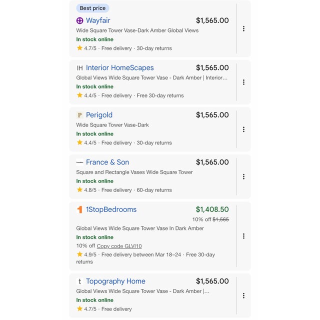Click the Interior HomeScapes IH logo
The image size is (320, 320).
pyautogui.click(x=79, y=68)
